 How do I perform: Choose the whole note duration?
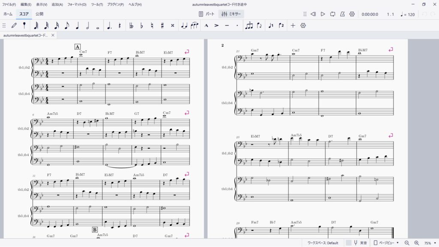tap(98, 26)
